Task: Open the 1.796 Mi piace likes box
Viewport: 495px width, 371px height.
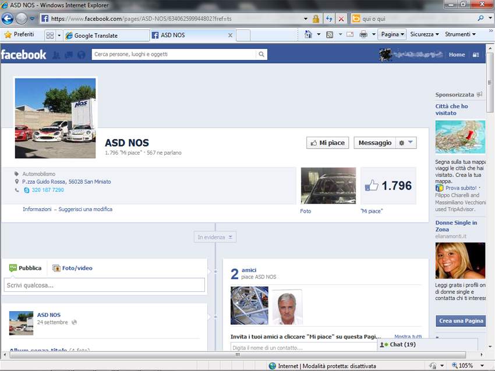Action: 388,185
